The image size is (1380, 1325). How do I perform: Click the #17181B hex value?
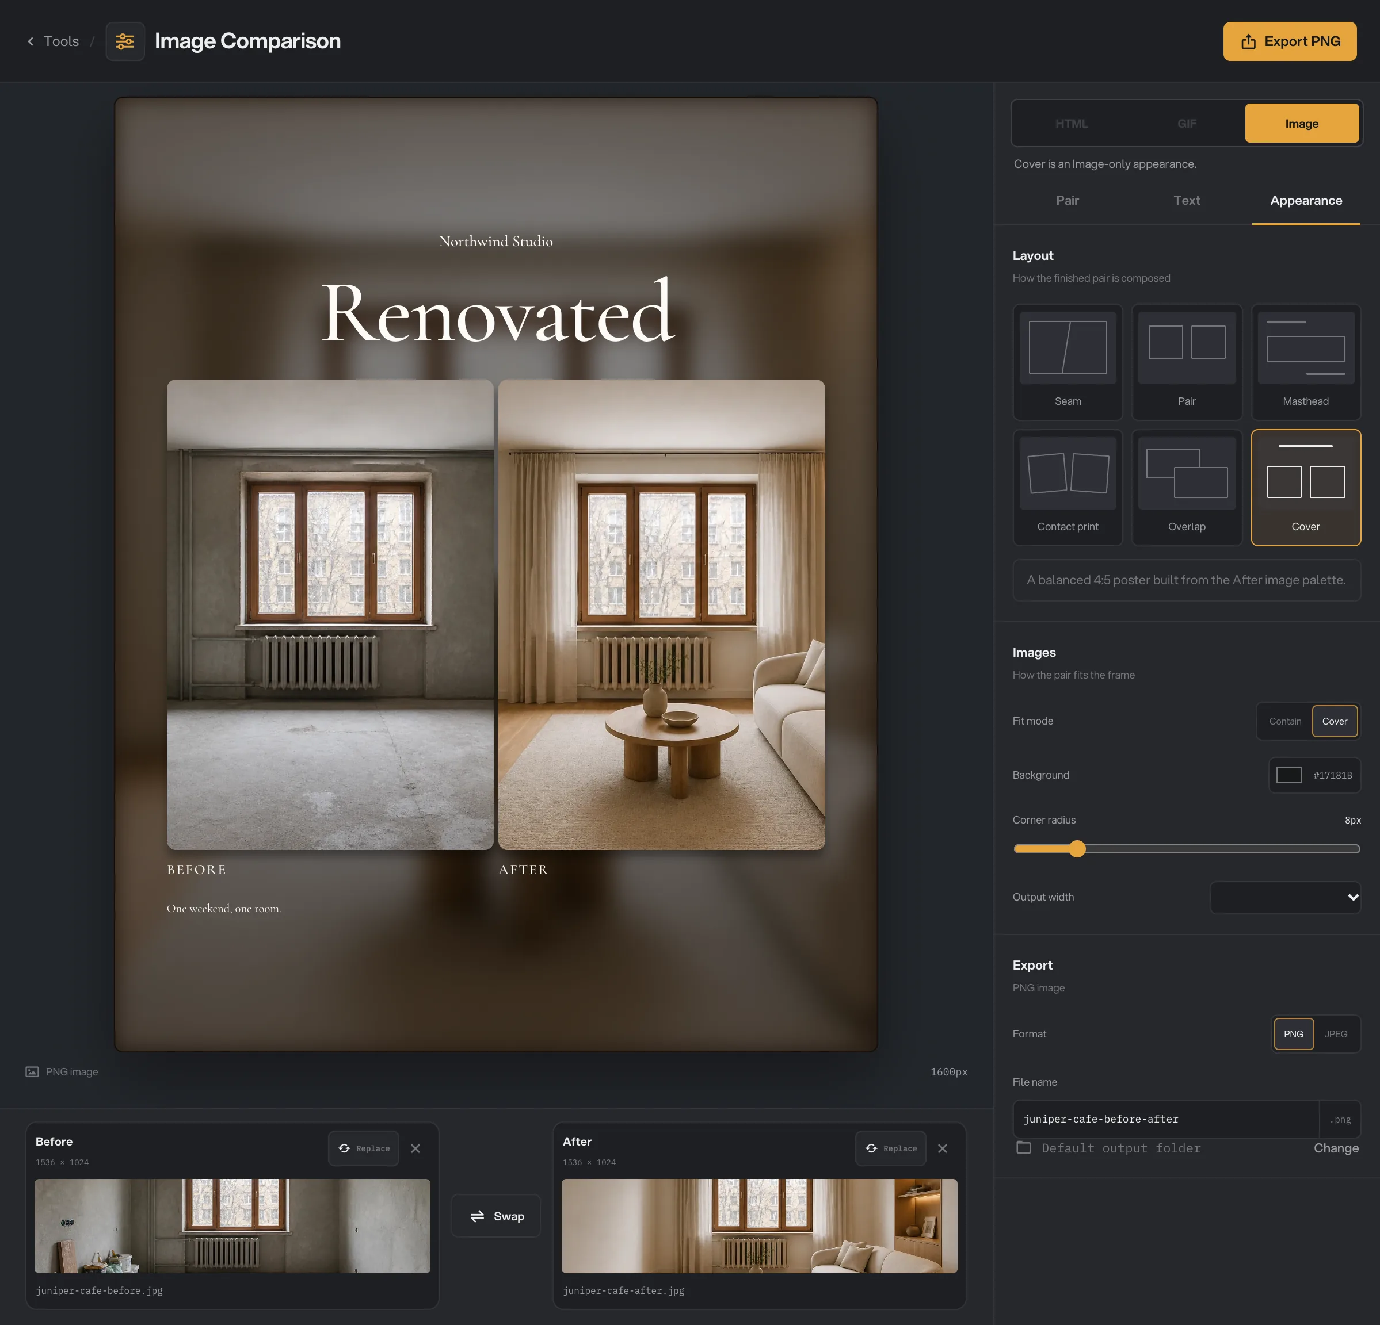(x=1332, y=775)
